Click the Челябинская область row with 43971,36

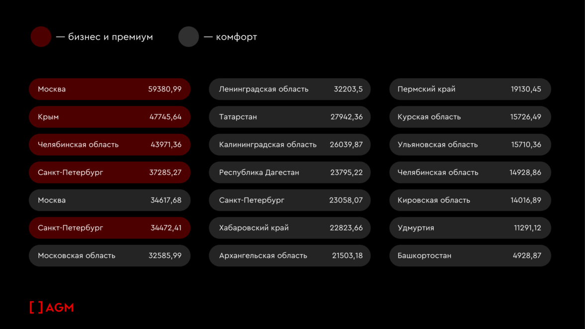coord(109,145)
